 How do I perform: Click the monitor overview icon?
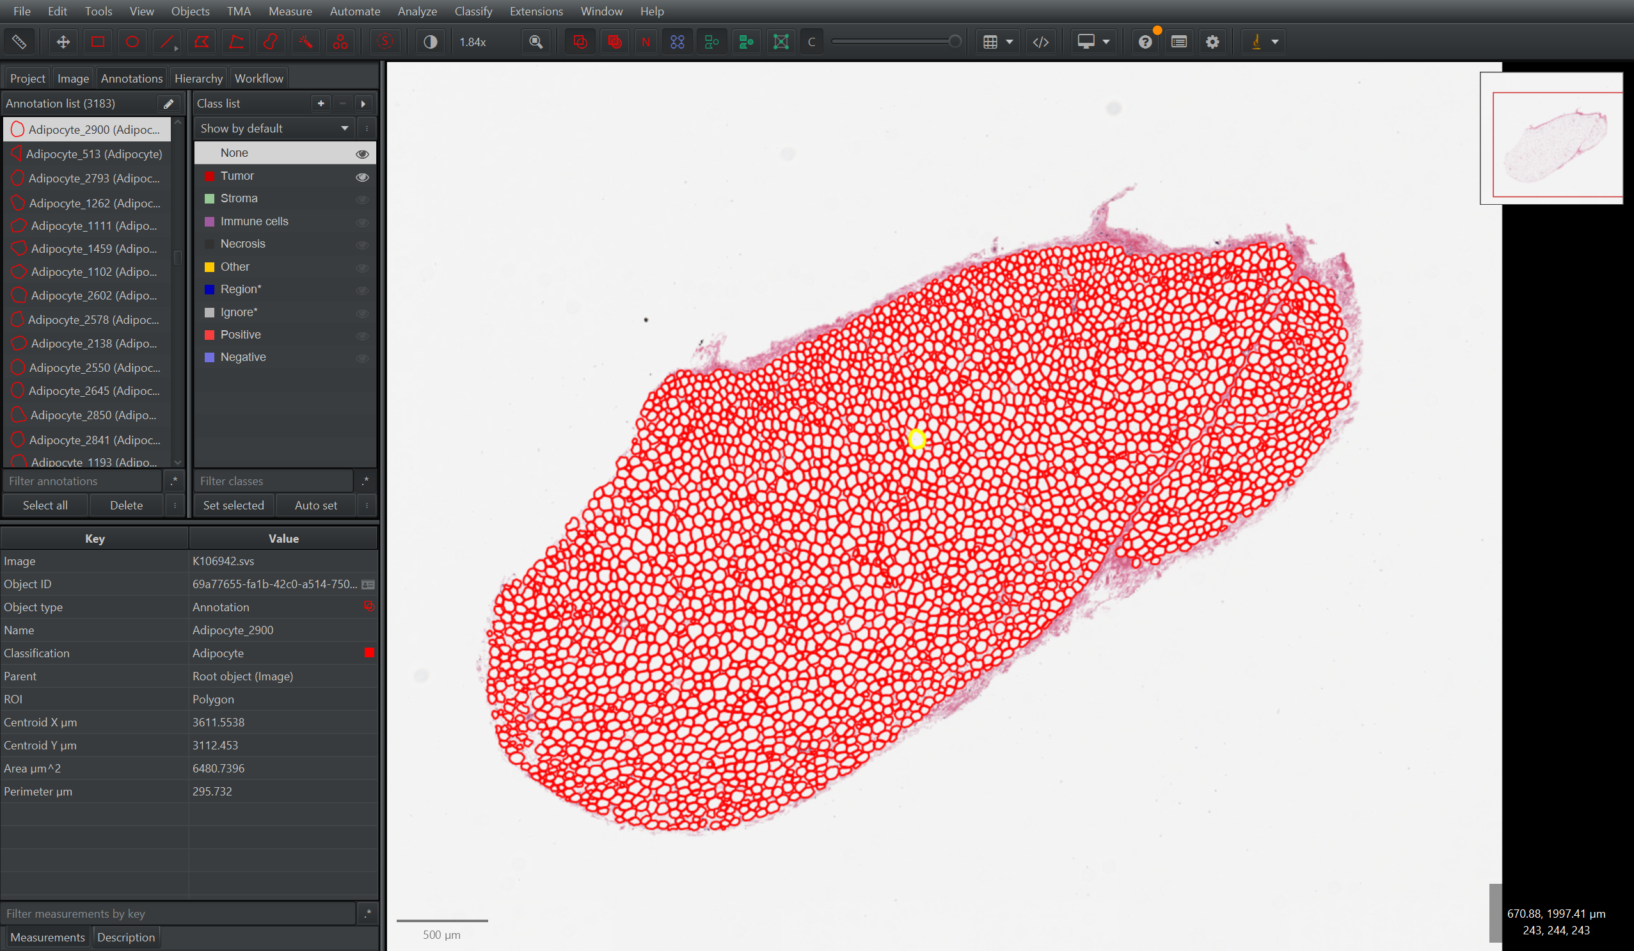1086,42
